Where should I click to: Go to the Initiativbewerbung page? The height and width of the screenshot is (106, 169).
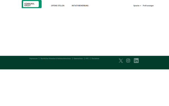point(80,6)
